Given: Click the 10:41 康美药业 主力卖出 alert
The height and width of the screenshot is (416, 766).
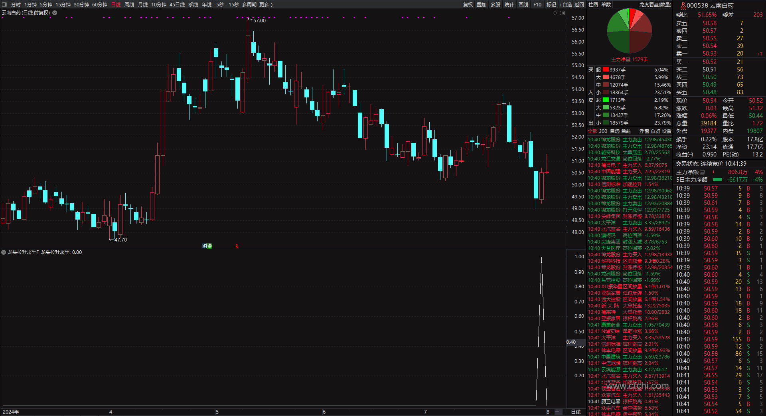Looking at the screenshot, I should pos(630,325).
